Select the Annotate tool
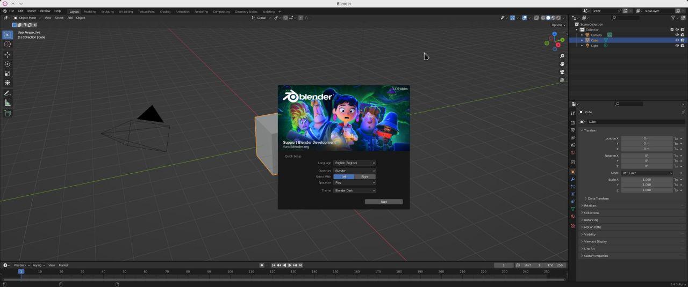 [8, 93]
